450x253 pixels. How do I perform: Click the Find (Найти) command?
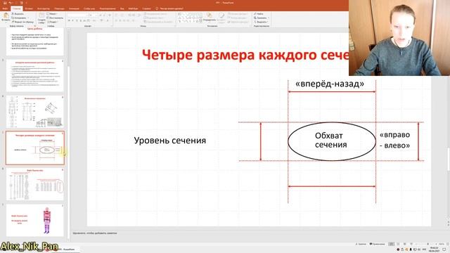pyautogui.click(x=259, y=13)
